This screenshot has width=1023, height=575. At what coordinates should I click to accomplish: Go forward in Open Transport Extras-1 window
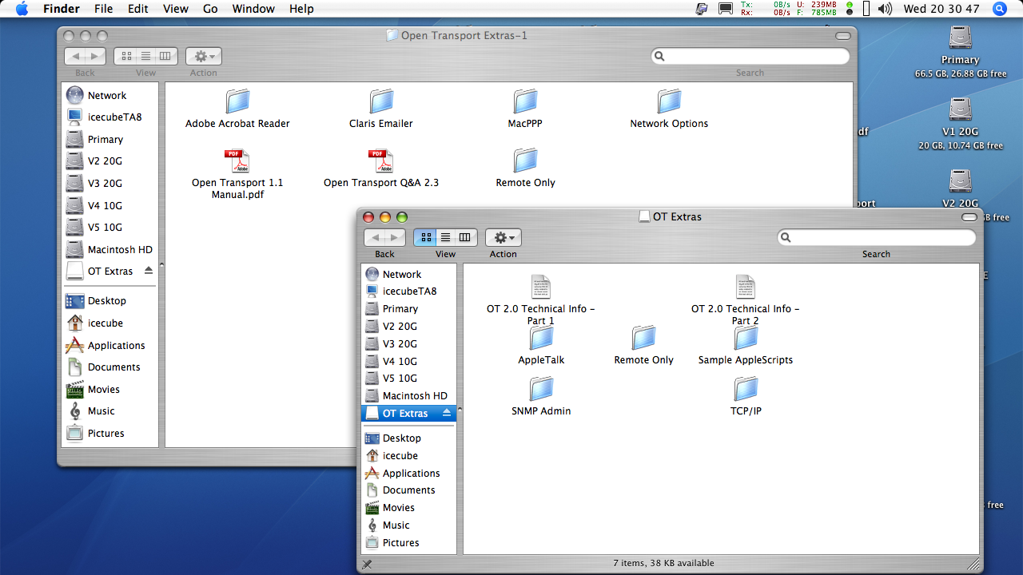tap(96, 56)
